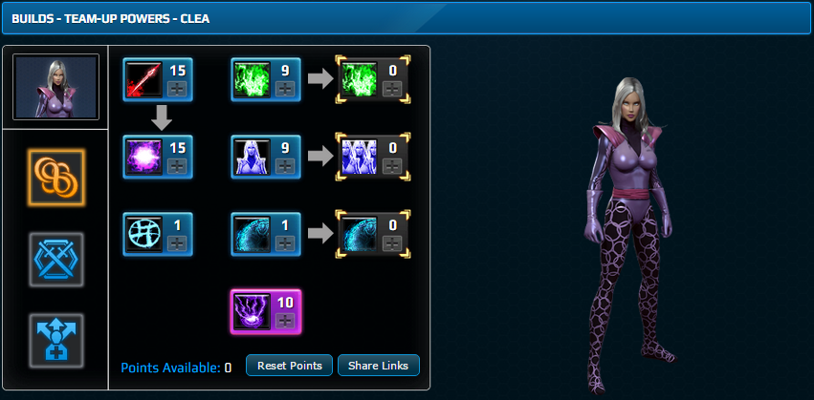Click the gold-framed green flames upgrade icon
Viewport: 814px width, 400px height.
[x=360, y=79]
